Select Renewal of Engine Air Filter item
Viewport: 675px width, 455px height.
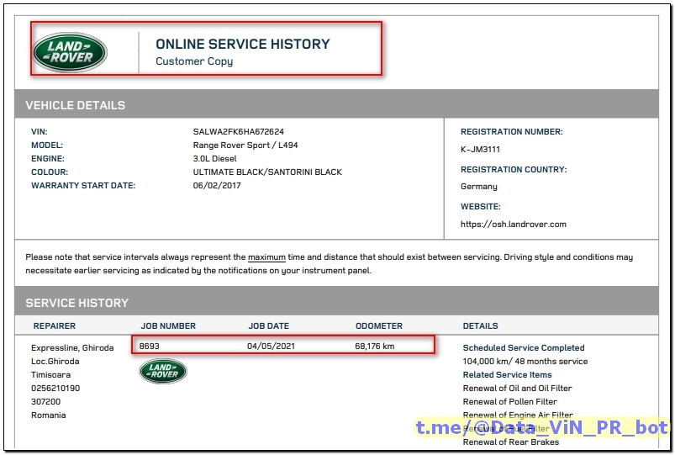pos(518,415)
